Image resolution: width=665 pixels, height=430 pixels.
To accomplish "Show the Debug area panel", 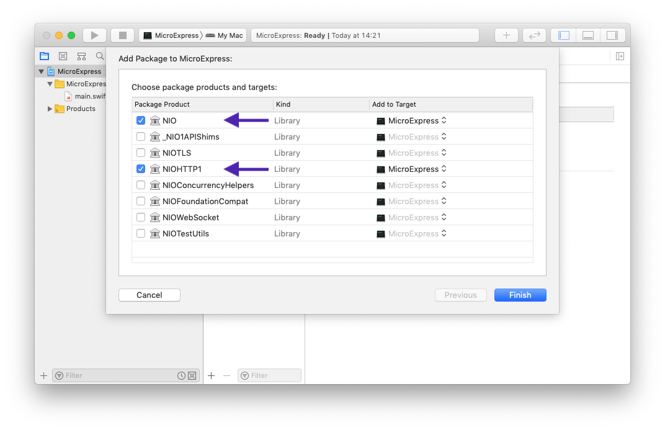I will coord(588,35).
